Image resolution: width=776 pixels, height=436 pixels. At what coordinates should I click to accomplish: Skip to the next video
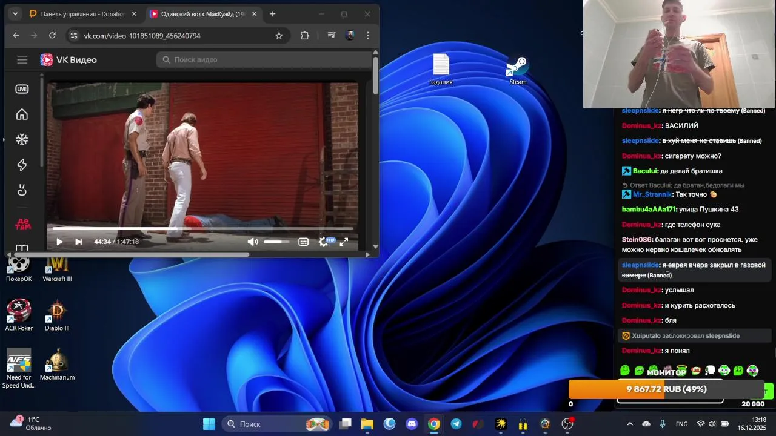[x=78, y=242]
